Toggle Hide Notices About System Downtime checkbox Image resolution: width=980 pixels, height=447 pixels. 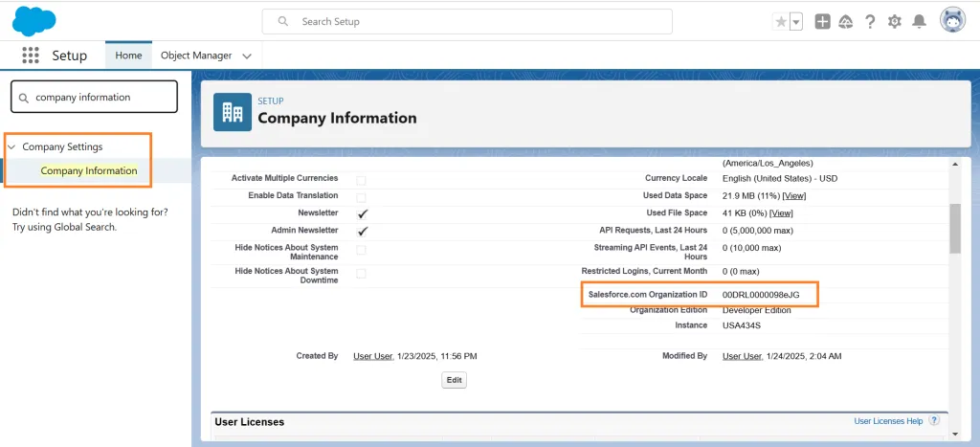361,274
